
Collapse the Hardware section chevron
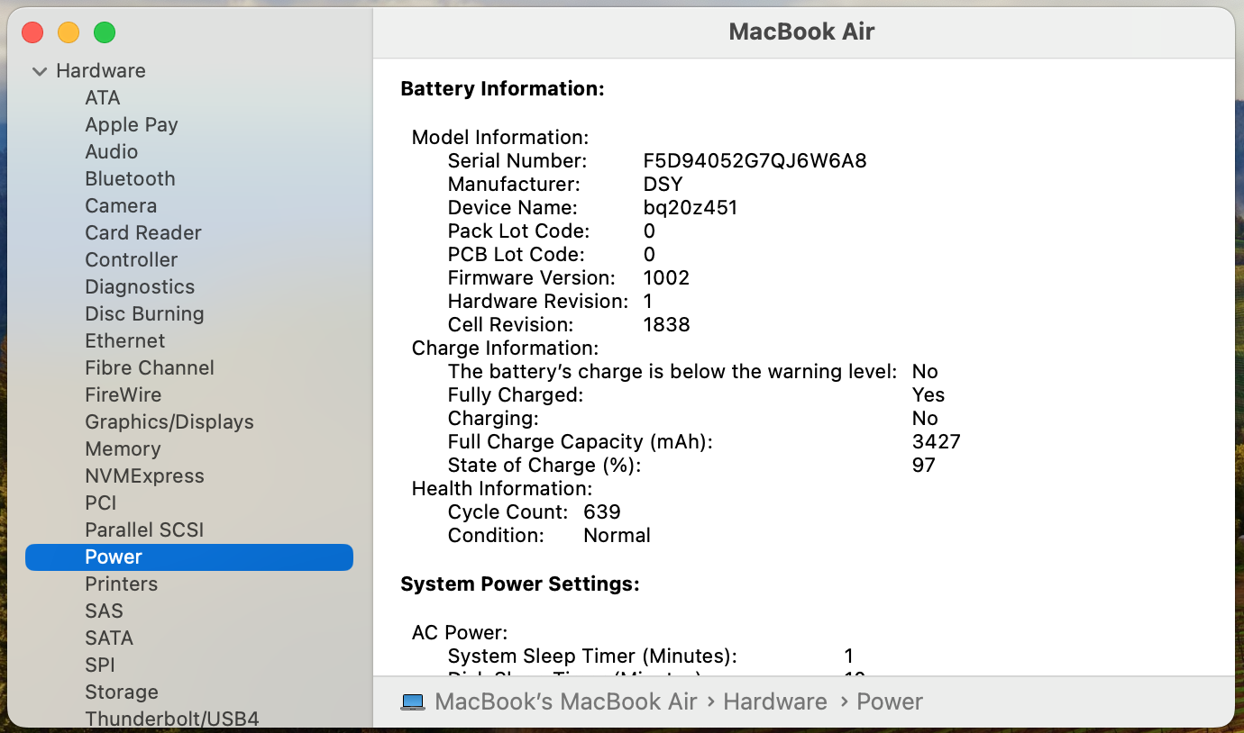[x=40, y=71]
